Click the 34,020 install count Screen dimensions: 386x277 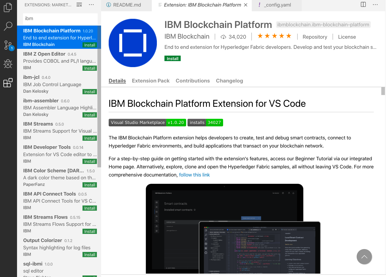tap(234, 37)
